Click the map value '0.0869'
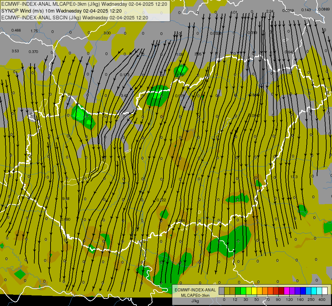This screenshot has width=332, height=306. [324, 9]
